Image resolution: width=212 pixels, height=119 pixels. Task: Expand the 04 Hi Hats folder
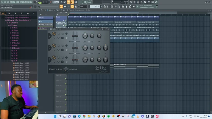pos(15,35)
